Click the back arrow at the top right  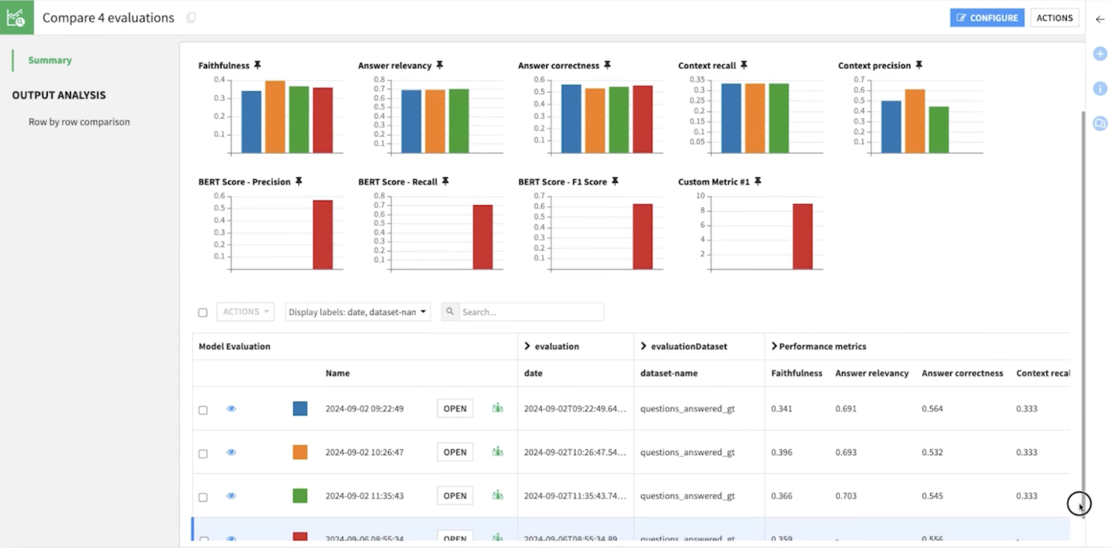point(1100,19)
